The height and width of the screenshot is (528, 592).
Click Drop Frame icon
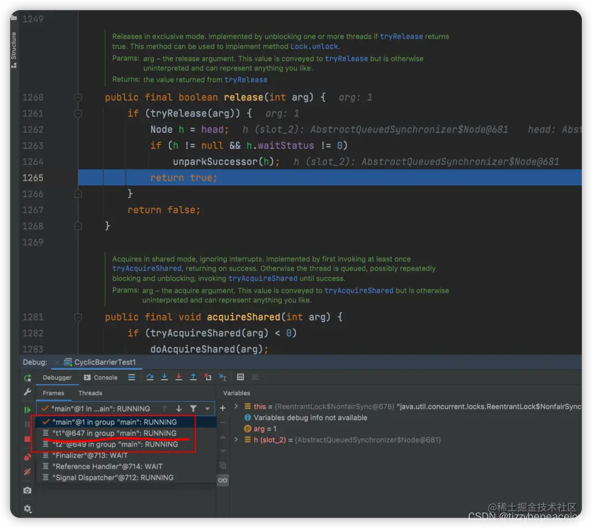click(208, 377)
